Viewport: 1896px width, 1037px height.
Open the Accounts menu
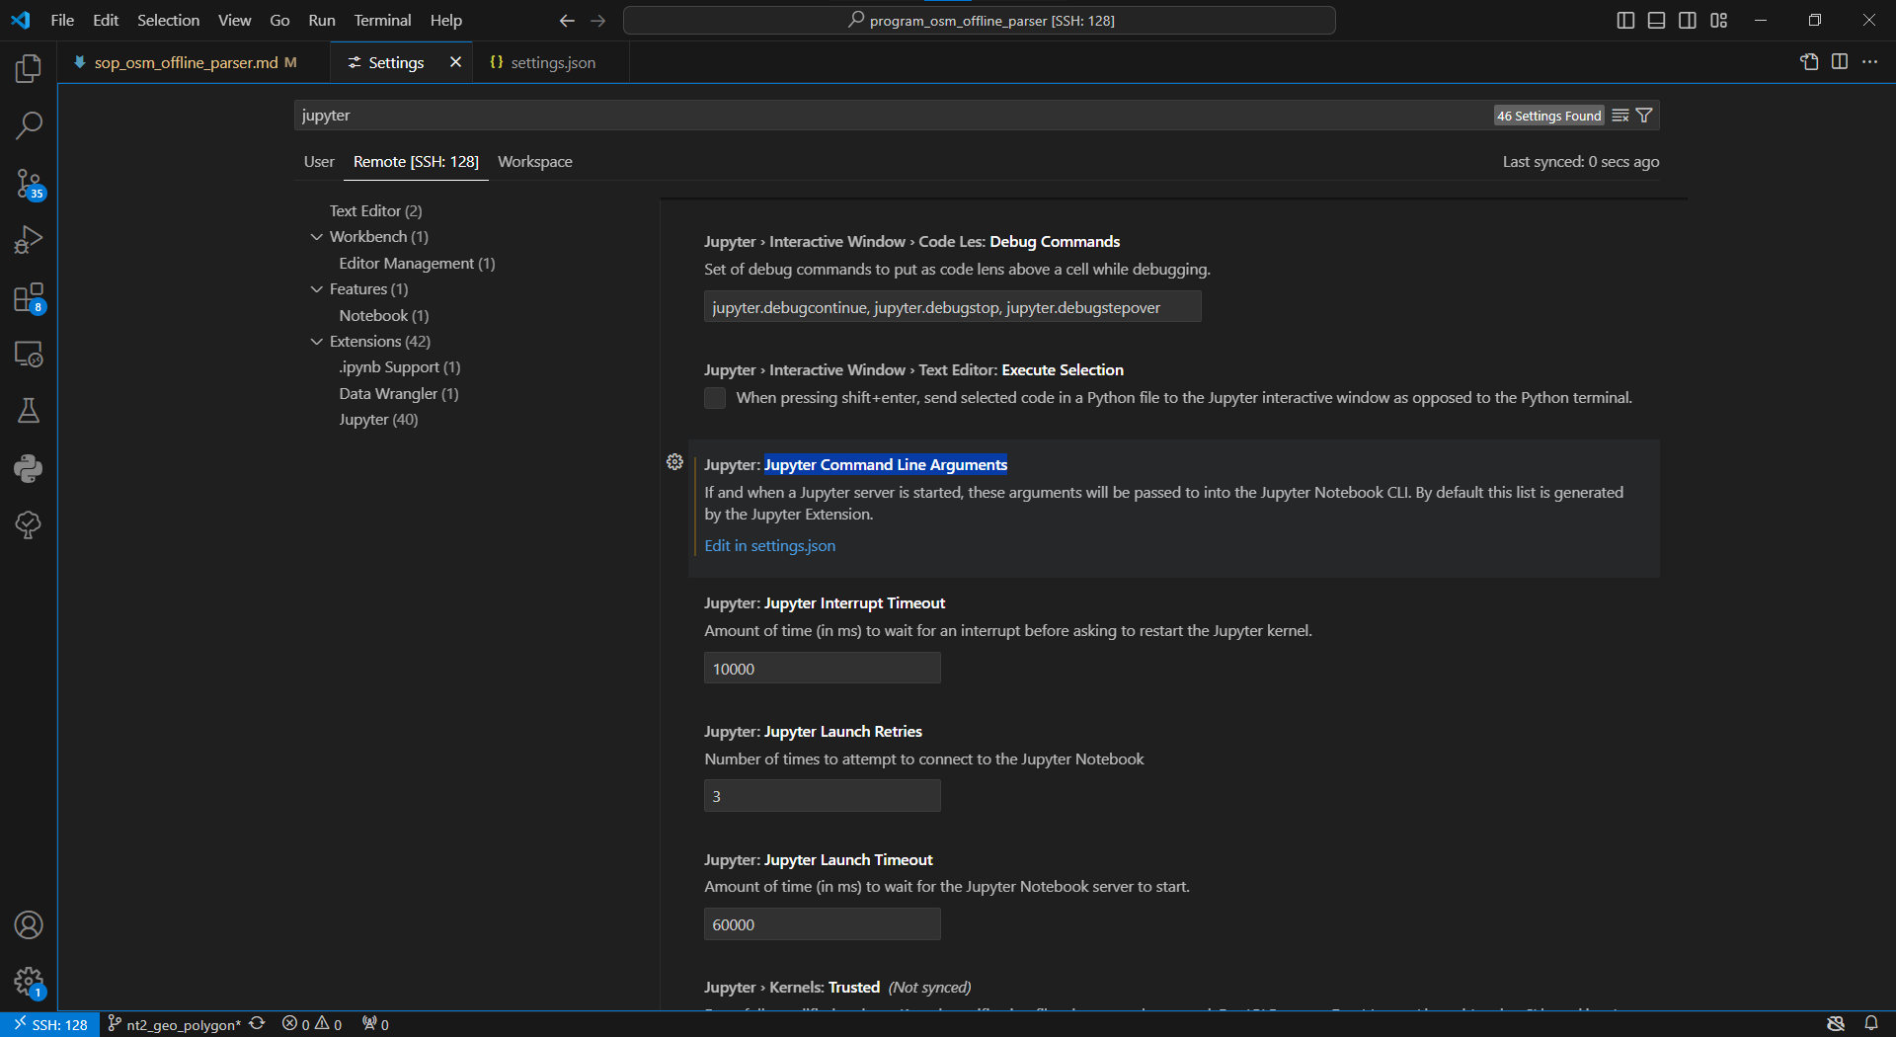pyautogui.click(x=29, y=925)
